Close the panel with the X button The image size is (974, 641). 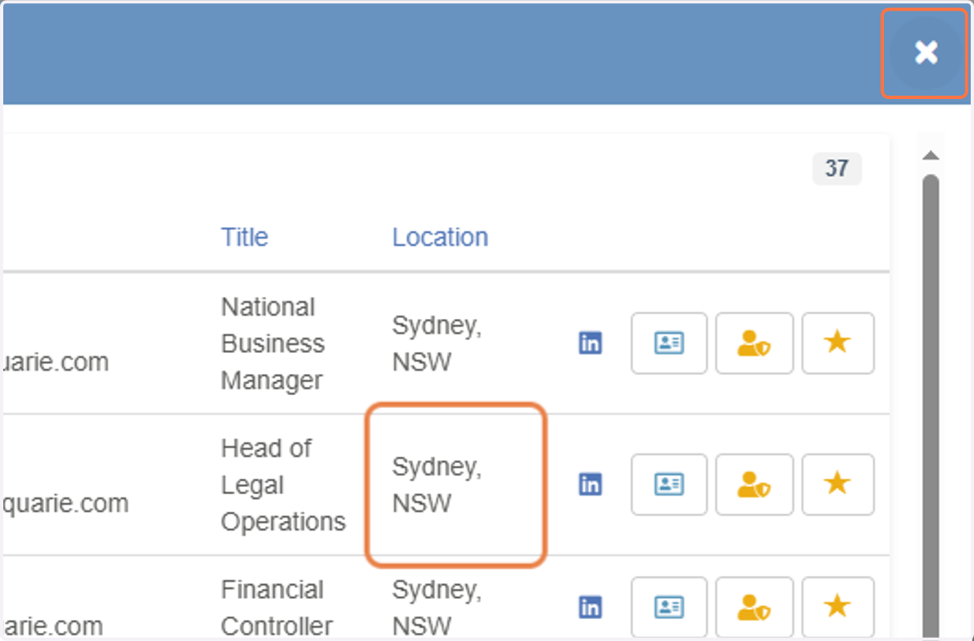click(925, 53)
